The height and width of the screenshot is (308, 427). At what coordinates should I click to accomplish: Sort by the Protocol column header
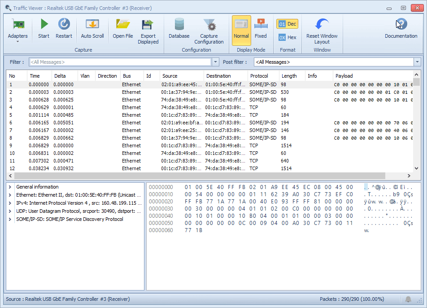click(263, 76)
